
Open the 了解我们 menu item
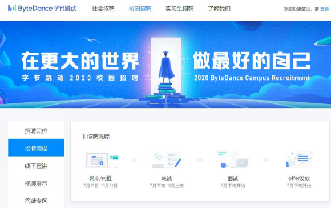[x=219, y=9]
